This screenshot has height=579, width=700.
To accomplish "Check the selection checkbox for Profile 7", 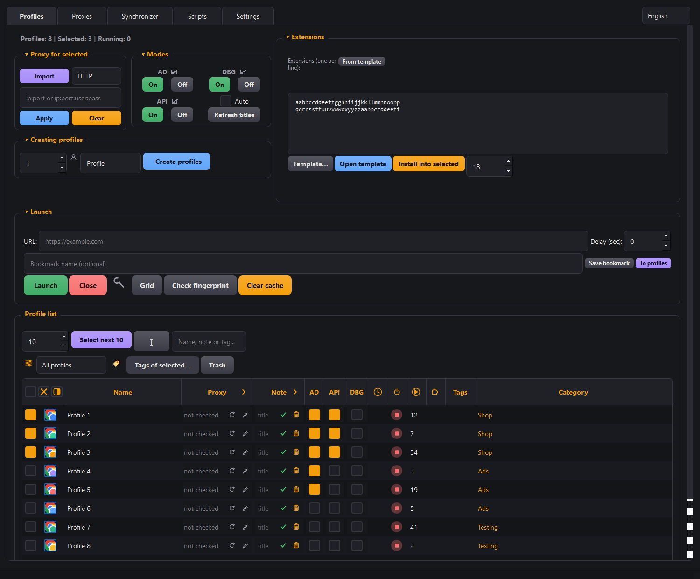I will (31, 527).
